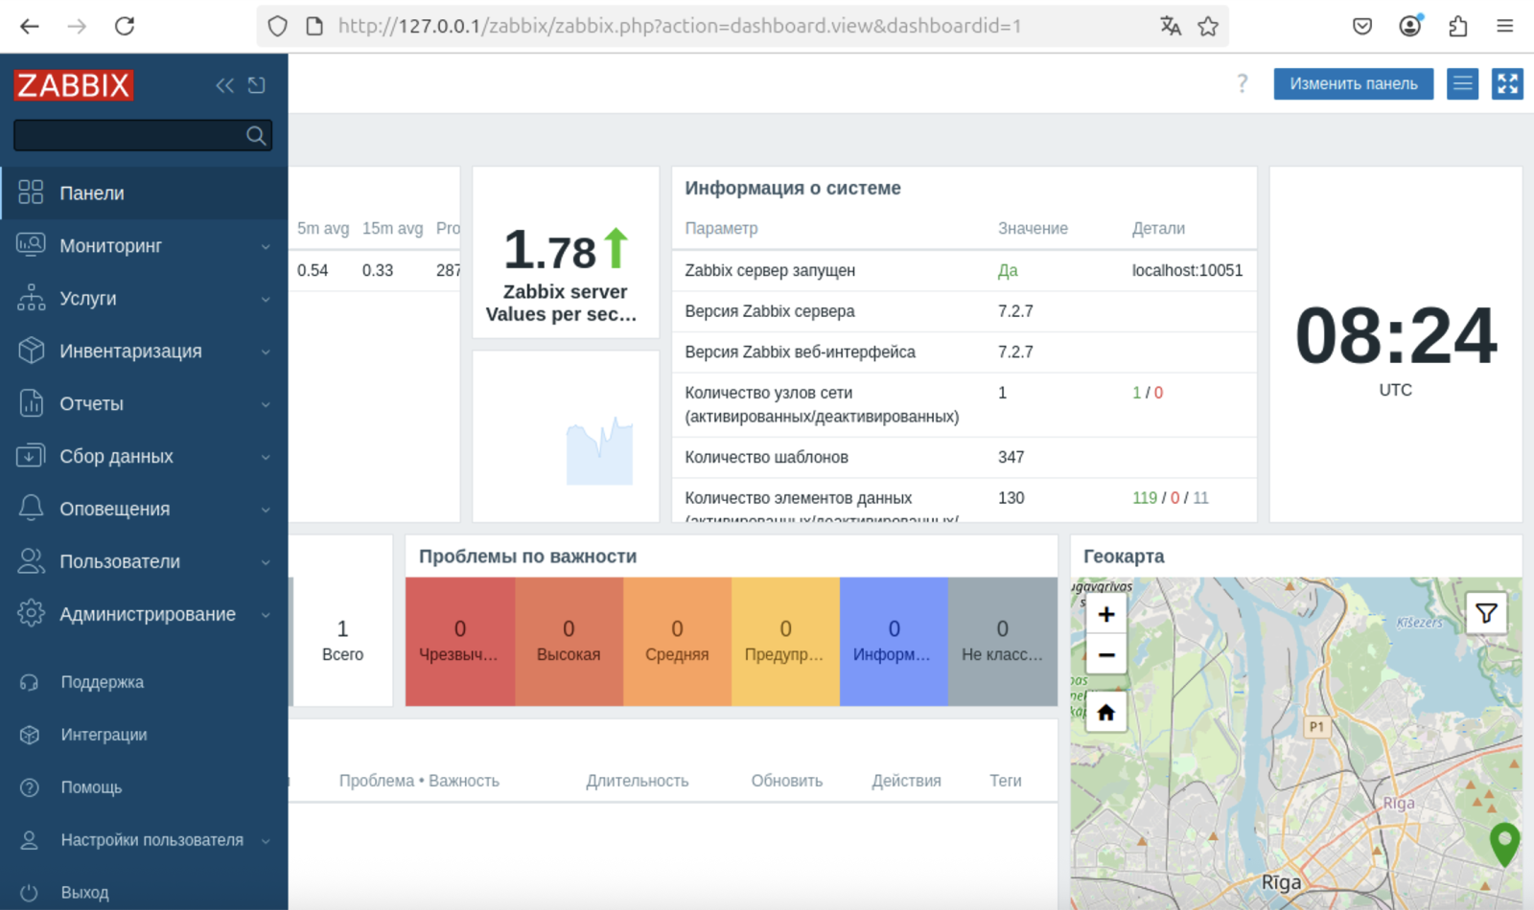Click the Мониторинг monitor icon

coord(31,245)
